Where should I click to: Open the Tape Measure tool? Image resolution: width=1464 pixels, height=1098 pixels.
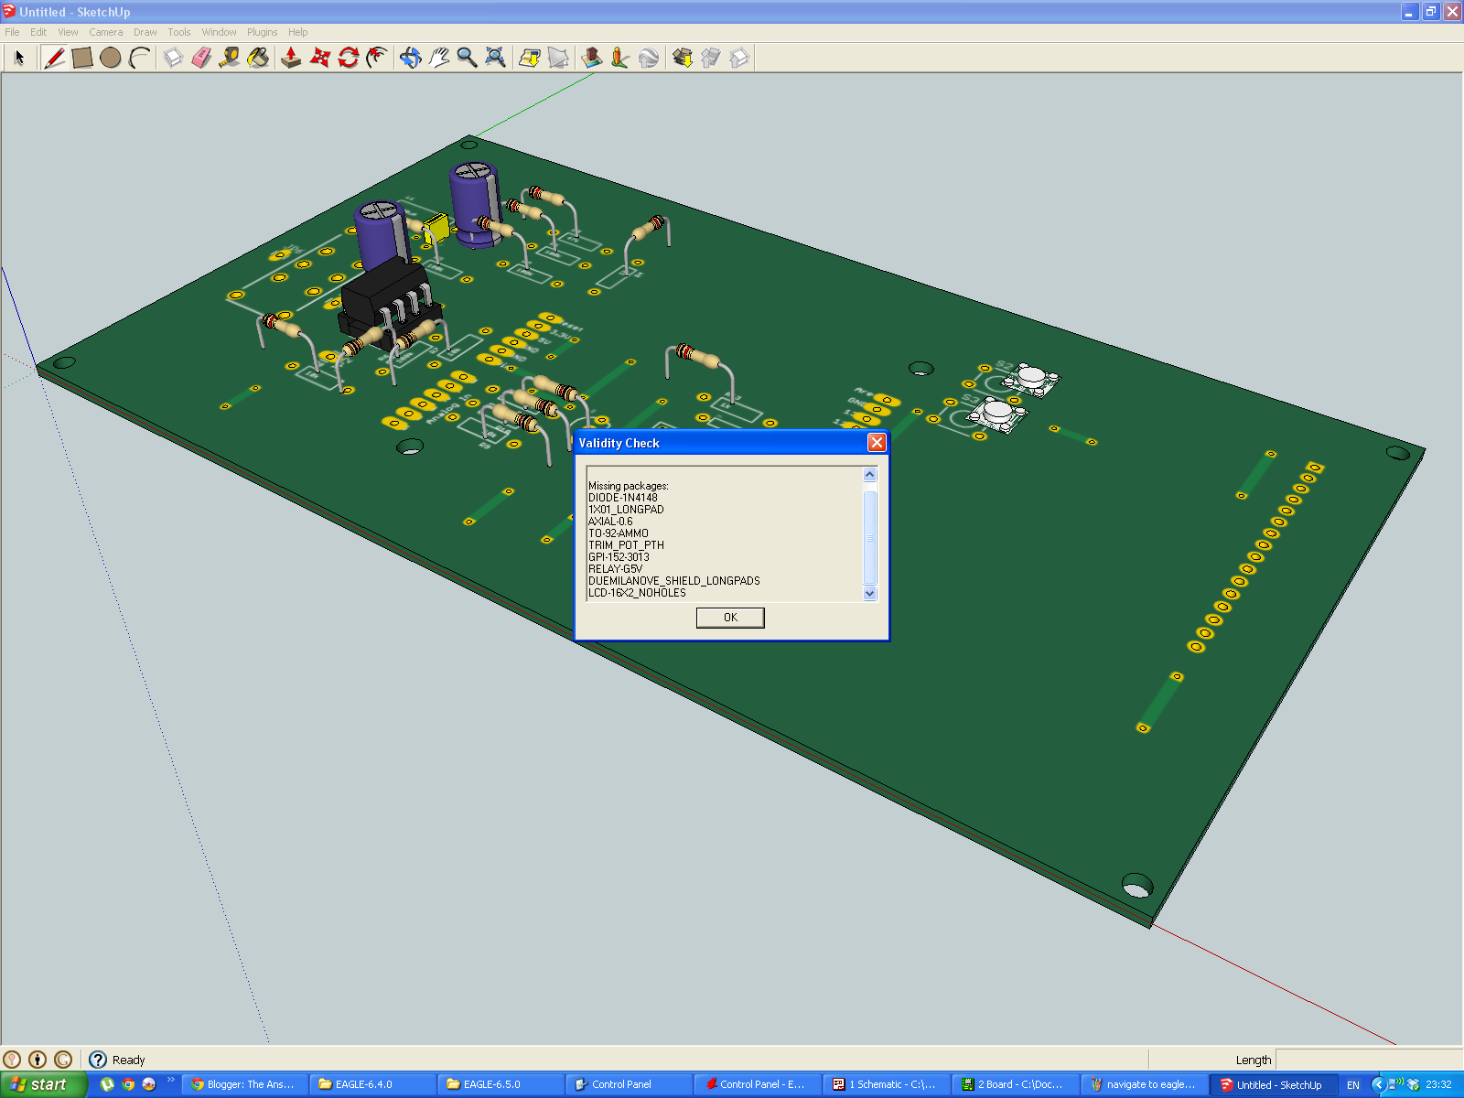click(x=229, y=57)
